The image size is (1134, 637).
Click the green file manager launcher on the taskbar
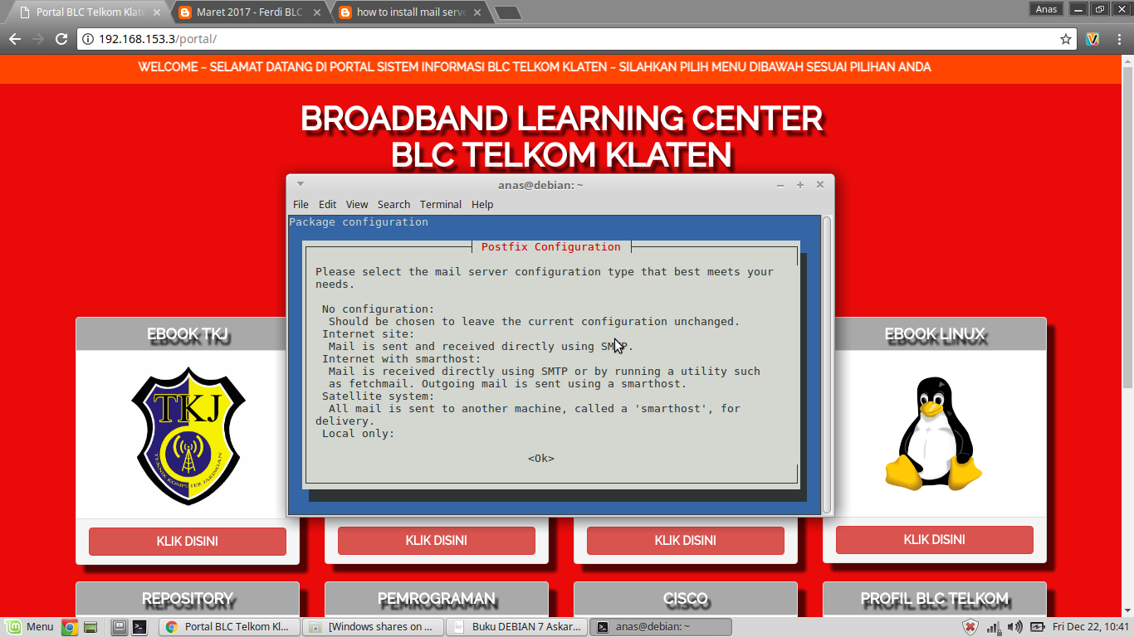[x=90, y=627]
